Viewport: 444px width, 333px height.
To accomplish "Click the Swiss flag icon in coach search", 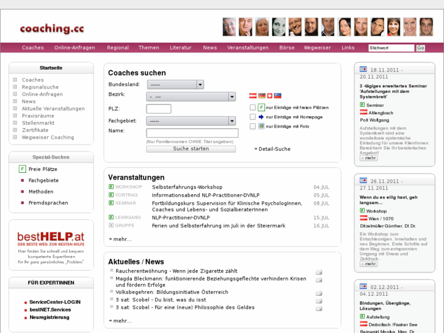I will point(269,96).
